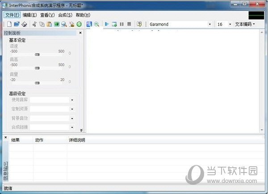Viewport: 268px width, 194px height.
Task: Click the save diskette icon
Action: pos(24,24)
